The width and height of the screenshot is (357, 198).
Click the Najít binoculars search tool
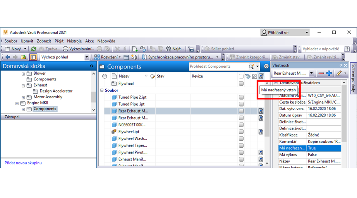[175, 49]
